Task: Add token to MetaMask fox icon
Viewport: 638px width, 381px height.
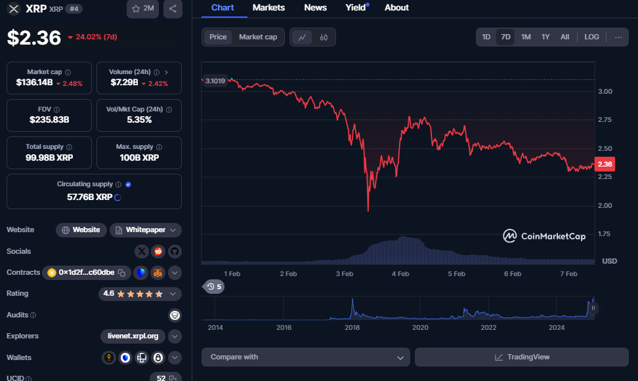Action: click(x=158, y=273)
